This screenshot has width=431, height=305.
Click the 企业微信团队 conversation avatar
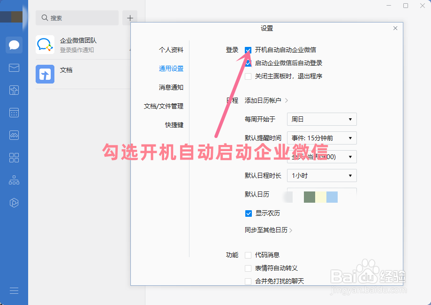[45, 45]
